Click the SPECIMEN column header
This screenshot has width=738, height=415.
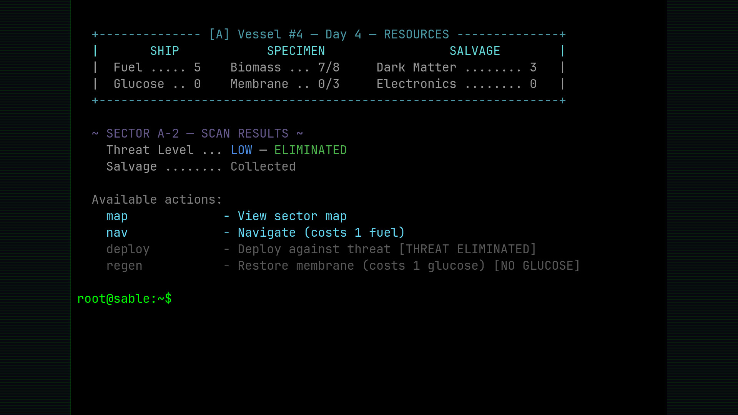coord(296,50)
